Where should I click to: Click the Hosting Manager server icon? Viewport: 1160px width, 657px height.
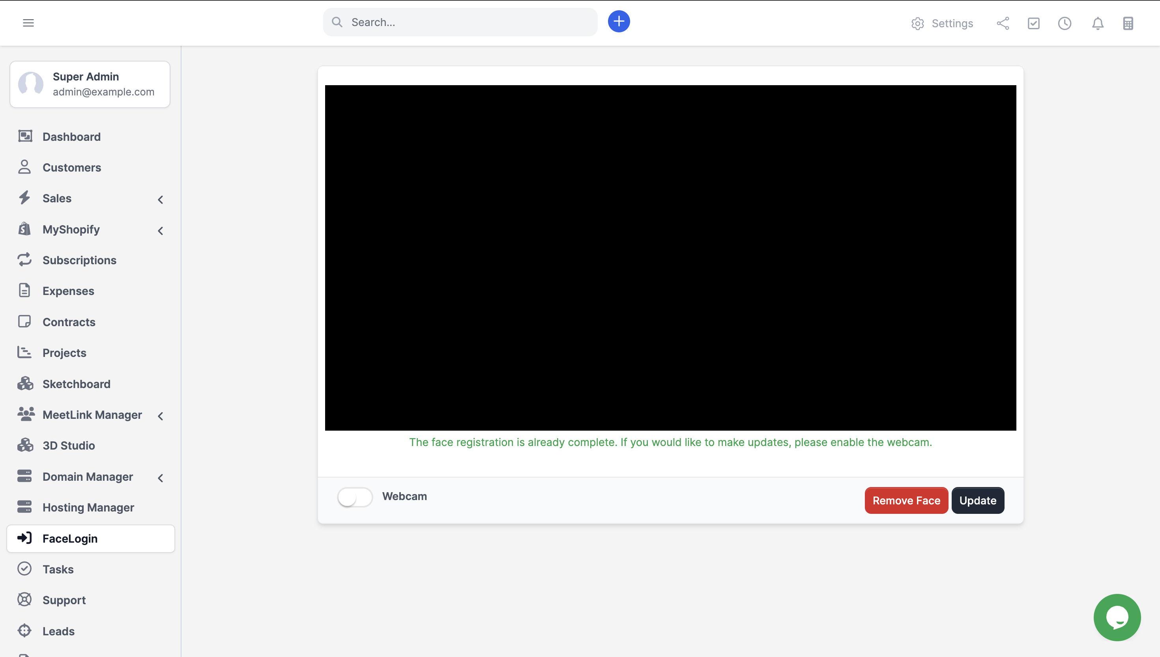[24, 507]
